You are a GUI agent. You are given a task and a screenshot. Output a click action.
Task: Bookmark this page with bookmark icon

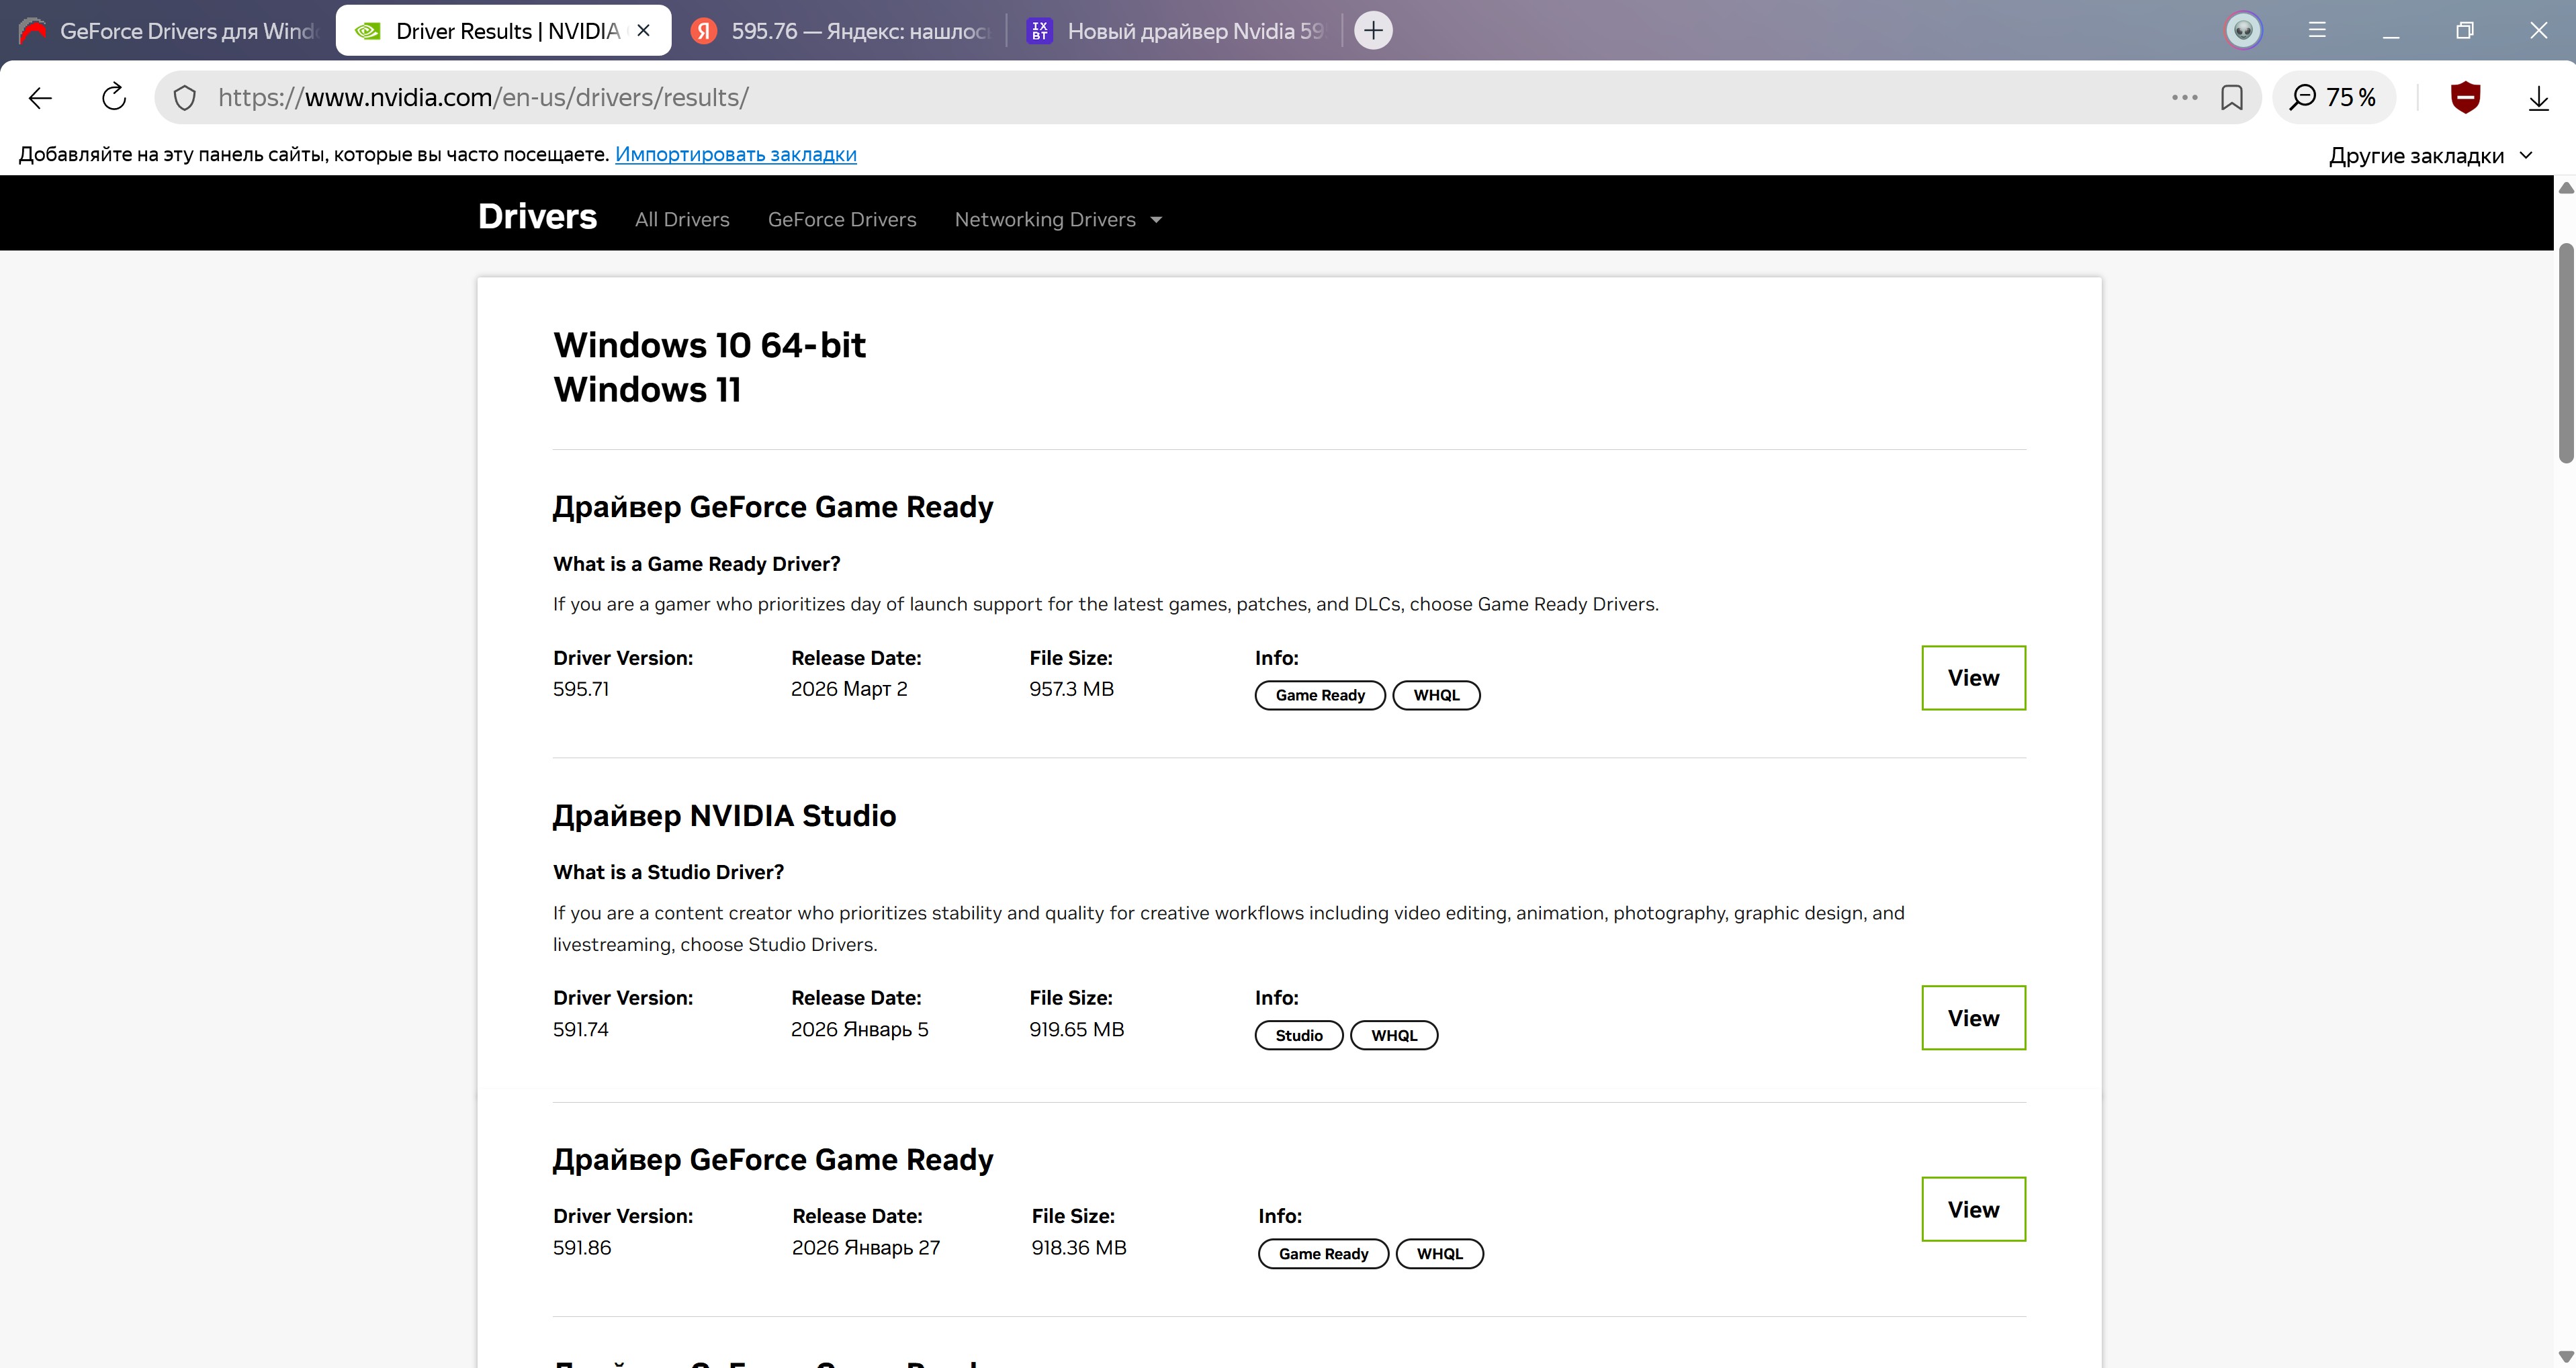click(2231, 97)
